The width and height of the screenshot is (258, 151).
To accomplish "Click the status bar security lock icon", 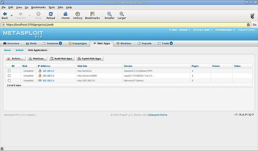I will tap(2, 148).
